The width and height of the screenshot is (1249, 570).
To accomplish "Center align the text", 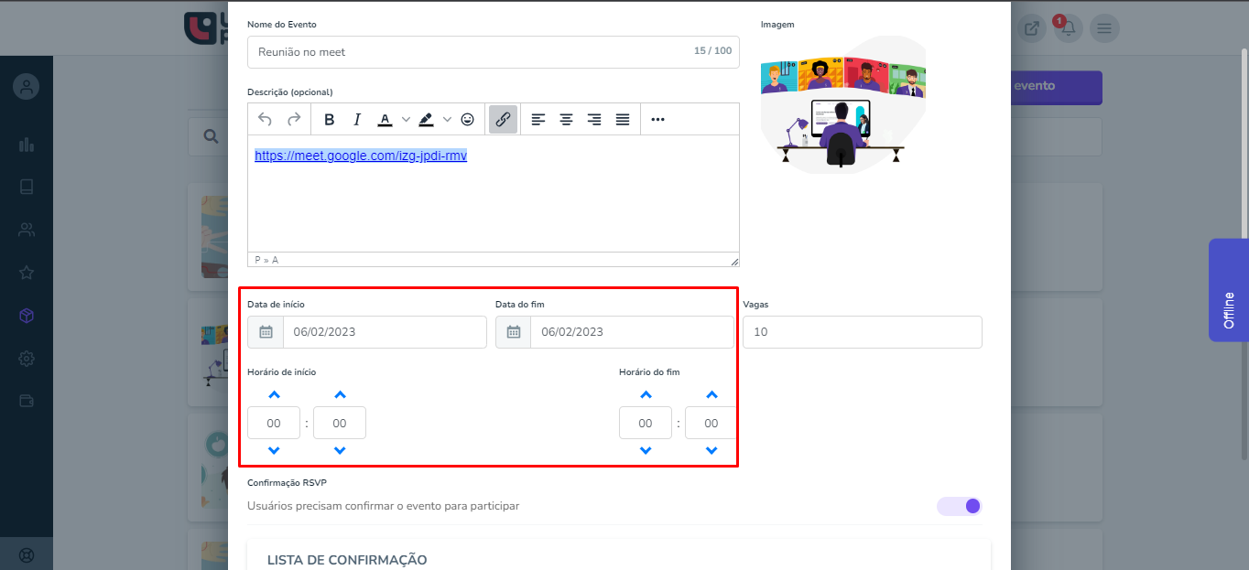I will point(567,119).
